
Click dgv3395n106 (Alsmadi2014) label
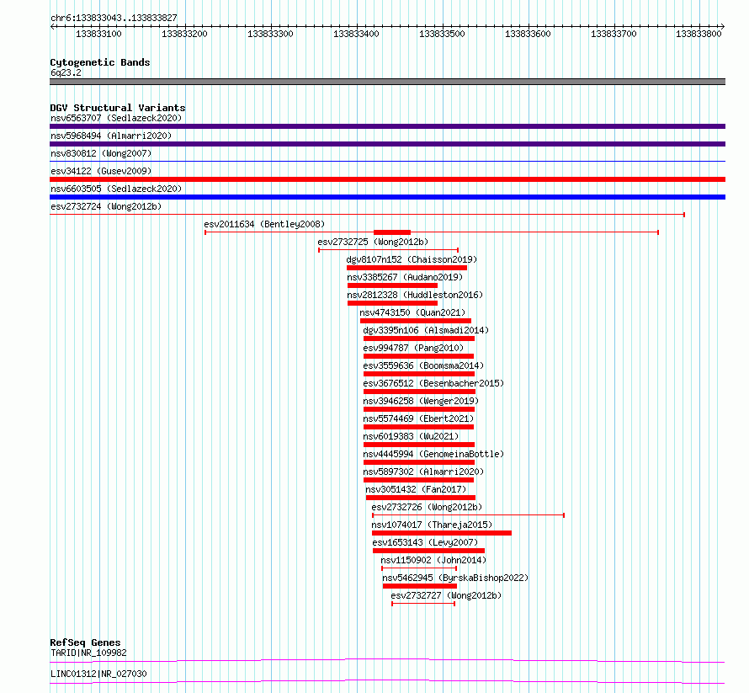(426, 330)
